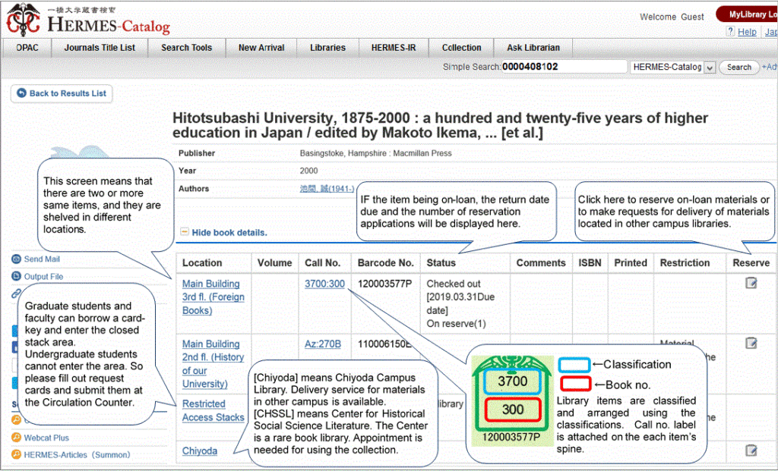Click the Output File icon
This screenshot has height=471, width=778.
[17, 276]
